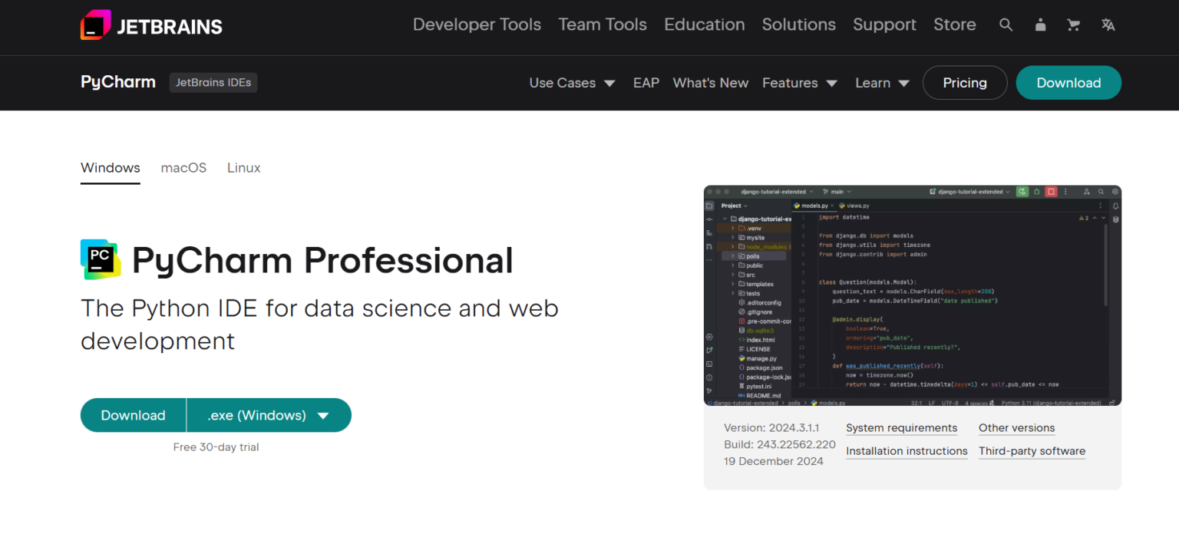Click the IDE screenshot preview
Image resolution: width=1179 pixels, height=537 pixels.
click(x=912, y=295)
